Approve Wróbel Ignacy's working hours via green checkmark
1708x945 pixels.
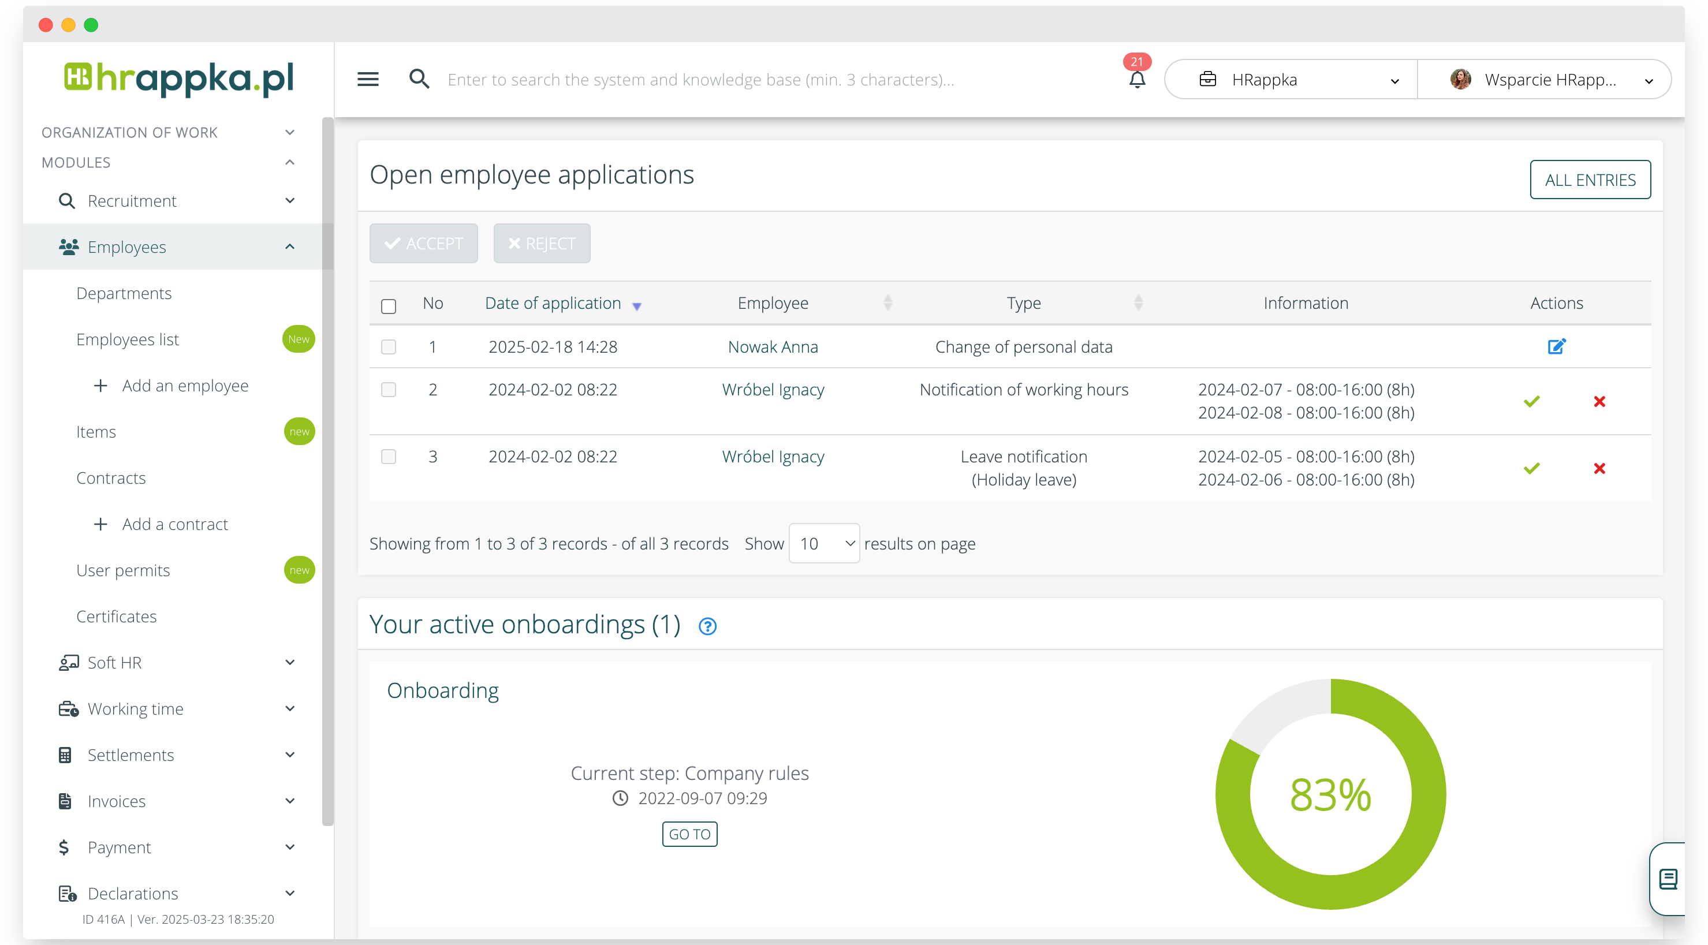(1532, 401)
